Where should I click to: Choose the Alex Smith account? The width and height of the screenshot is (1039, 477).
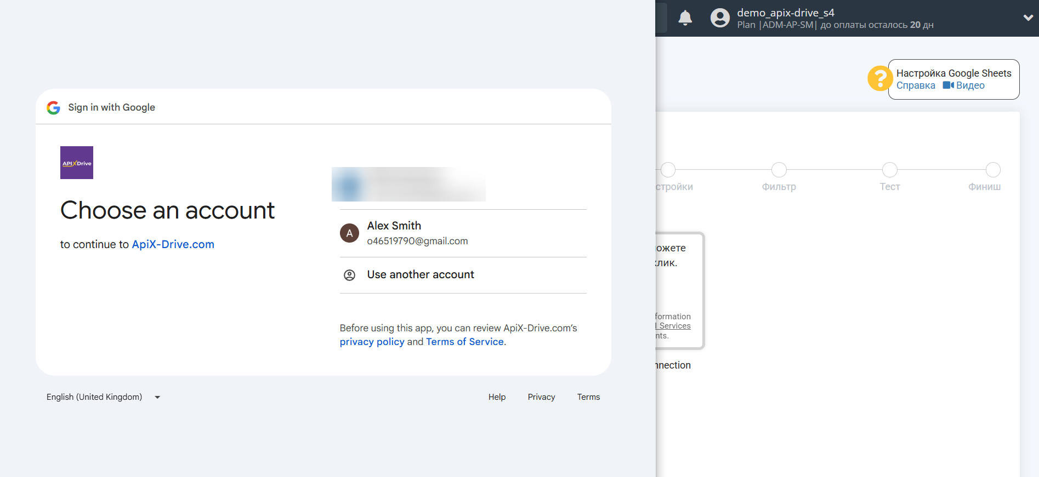click(463, 233)
